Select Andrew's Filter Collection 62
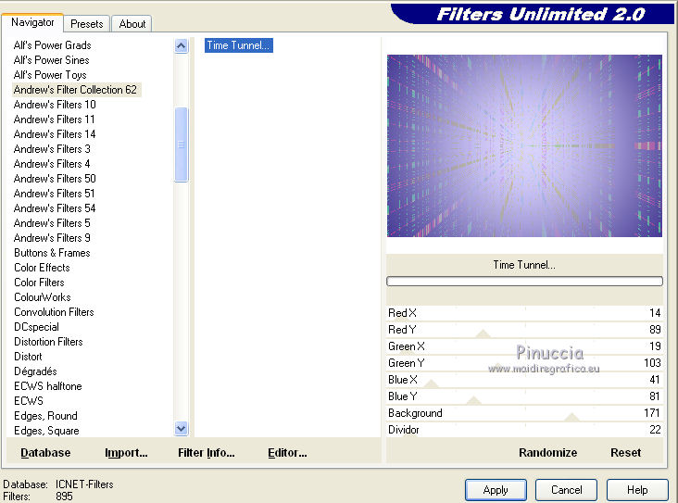The width and height of the screenshot is (678, 503). [x=75, y=90]
